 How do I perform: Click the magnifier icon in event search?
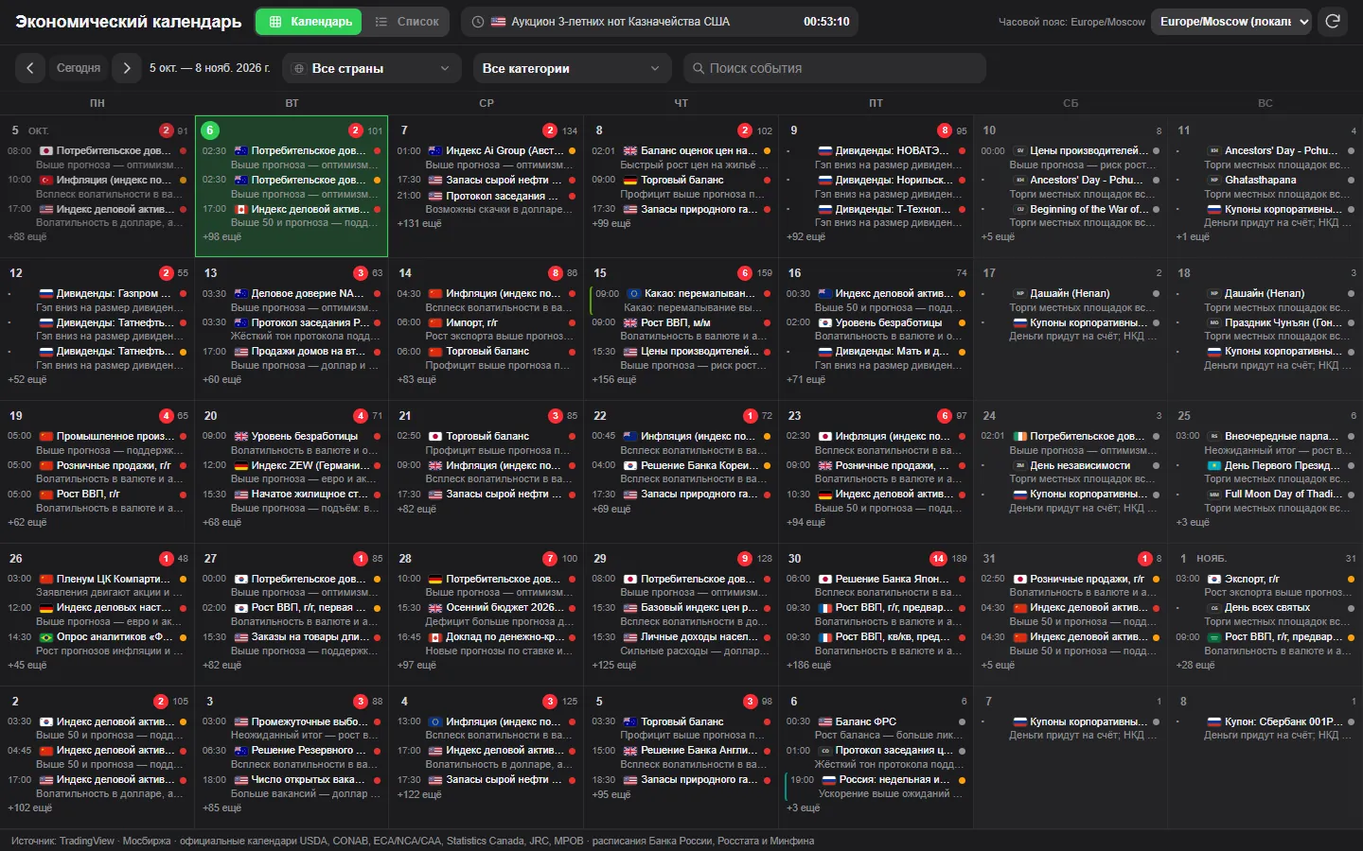point(699,68)
